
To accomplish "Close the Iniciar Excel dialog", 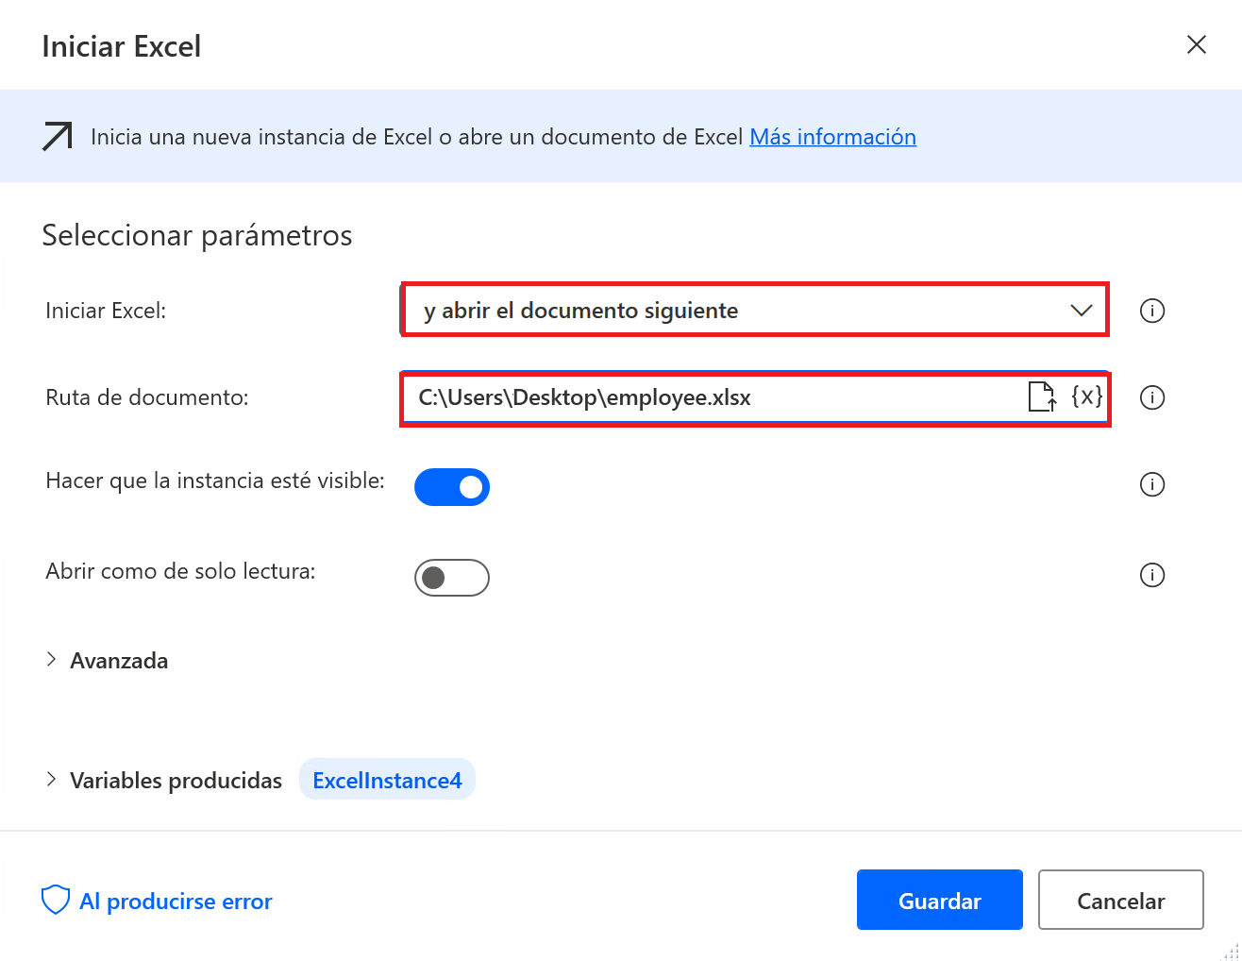I will pos(1196,44).
